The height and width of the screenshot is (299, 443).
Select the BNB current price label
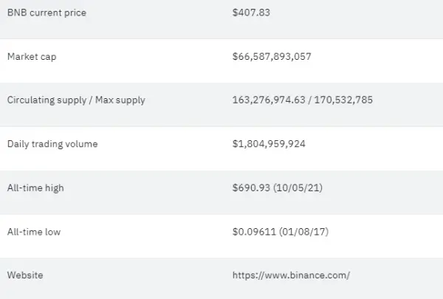[x=47, y=13]
